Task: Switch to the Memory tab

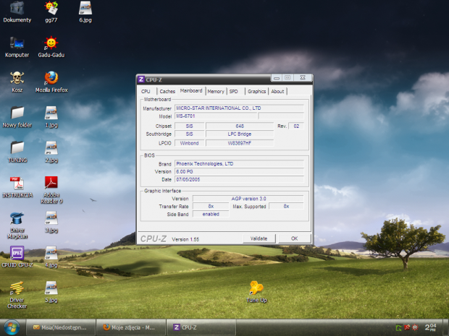Action: 216,92
